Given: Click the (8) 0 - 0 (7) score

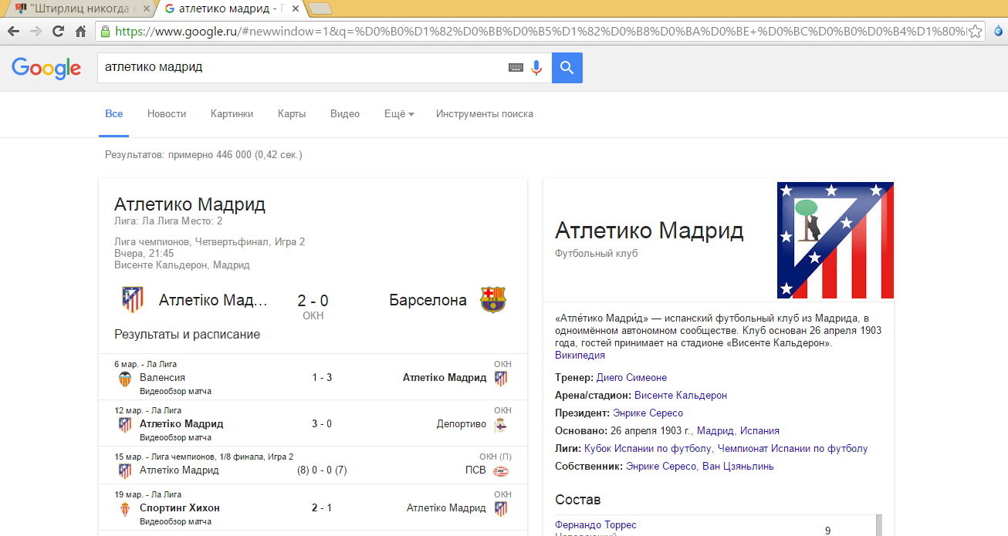Looking at the screenshot, I should tap(322, 470).
